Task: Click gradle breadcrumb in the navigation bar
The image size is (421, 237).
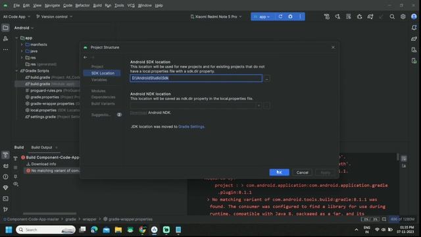Action: 70,219
